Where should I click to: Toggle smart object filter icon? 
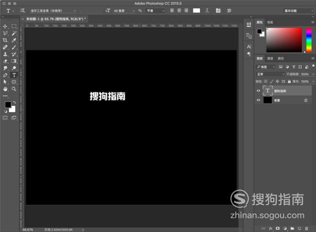(307, 67)
